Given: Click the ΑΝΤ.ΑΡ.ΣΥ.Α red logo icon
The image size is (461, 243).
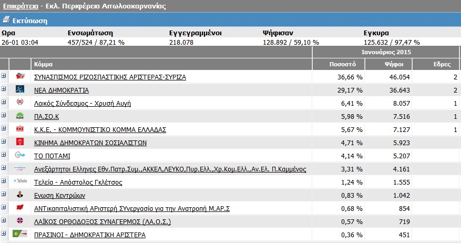Looking at the screenshot, I should tap(20, 207).
